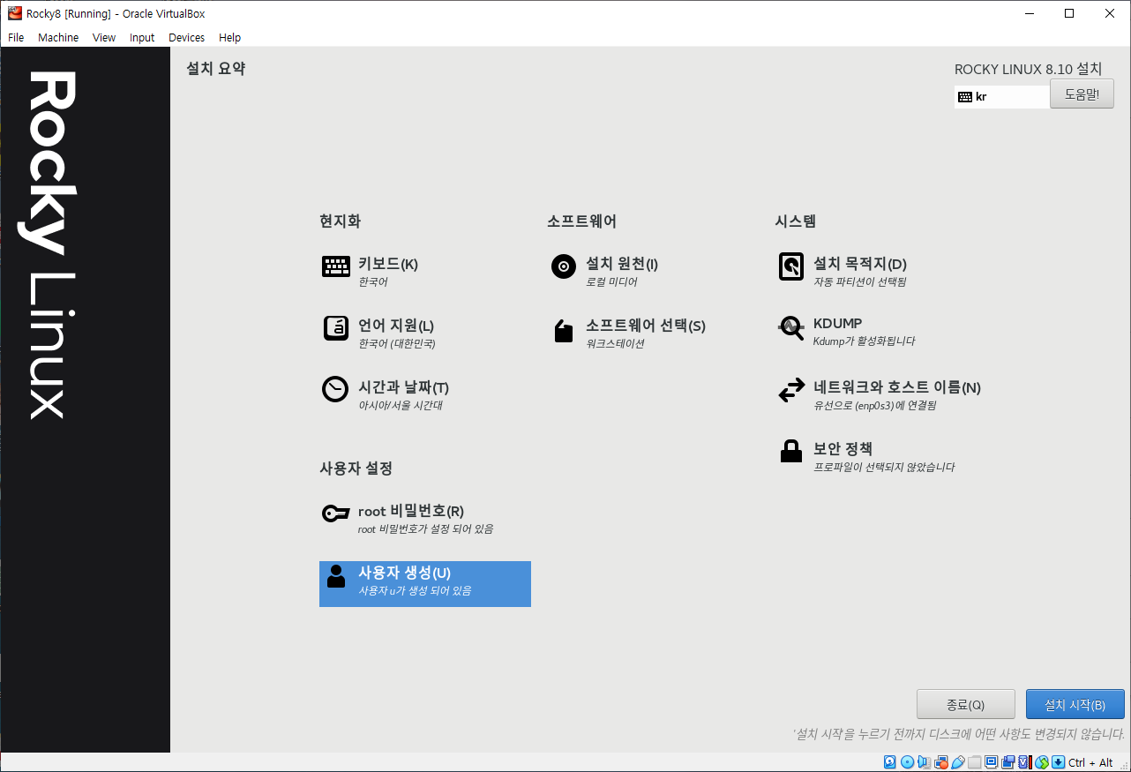
Task: Open the 소프트웨어 선택(S) package icon
Action: coord(564,331)
